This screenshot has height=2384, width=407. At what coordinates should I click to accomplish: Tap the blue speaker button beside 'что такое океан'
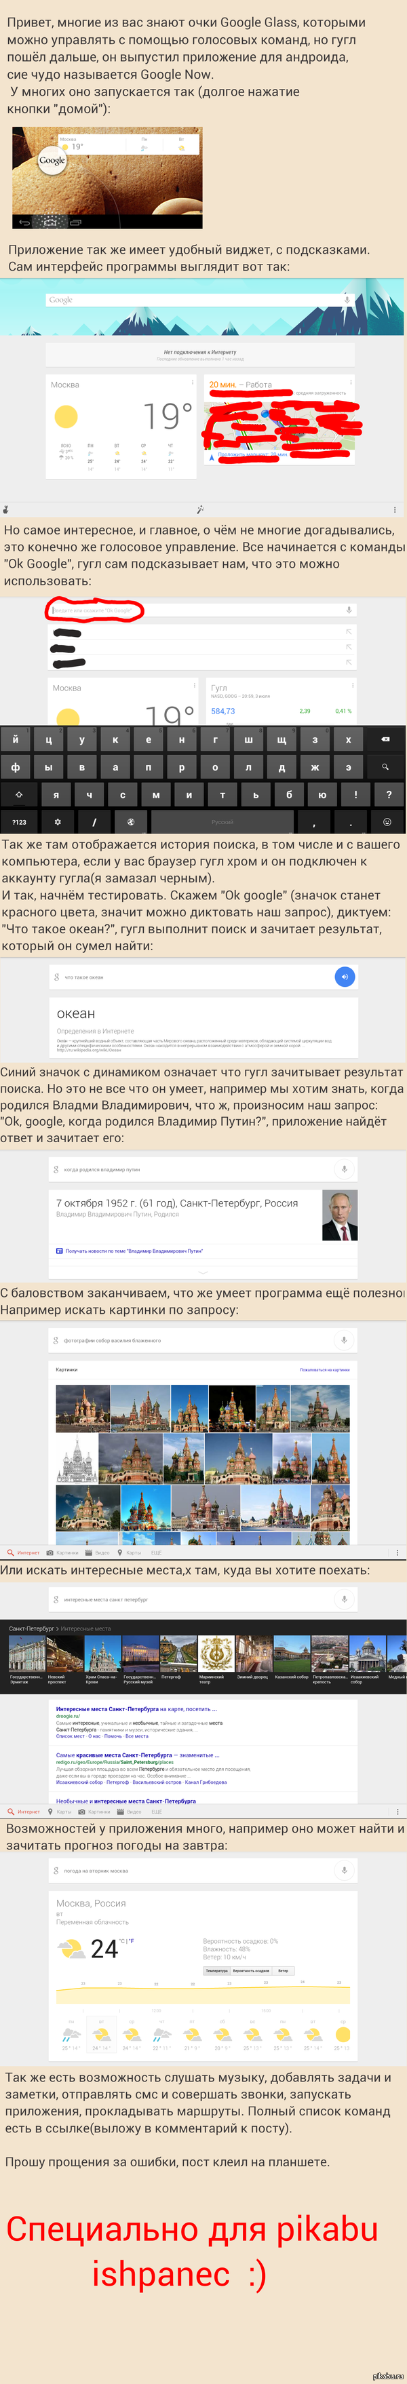pyautogui.click(x=344, y=977)
